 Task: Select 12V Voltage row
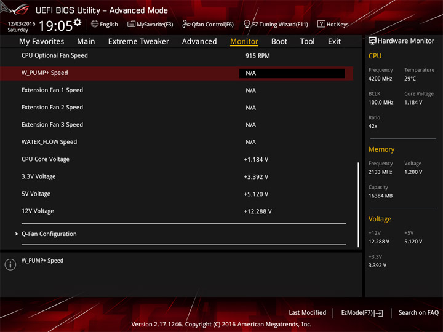coord(177,211)
